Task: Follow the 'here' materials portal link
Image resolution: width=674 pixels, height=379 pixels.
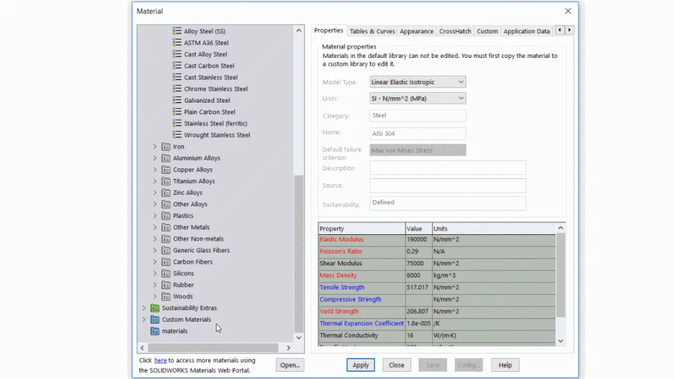Action: pos(161,361)
